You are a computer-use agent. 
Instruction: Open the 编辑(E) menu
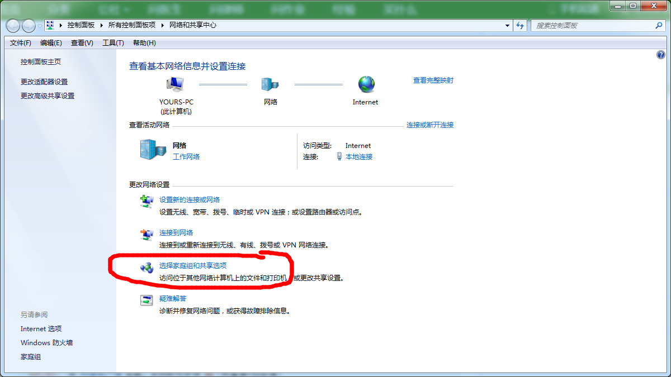click(51, 43)
